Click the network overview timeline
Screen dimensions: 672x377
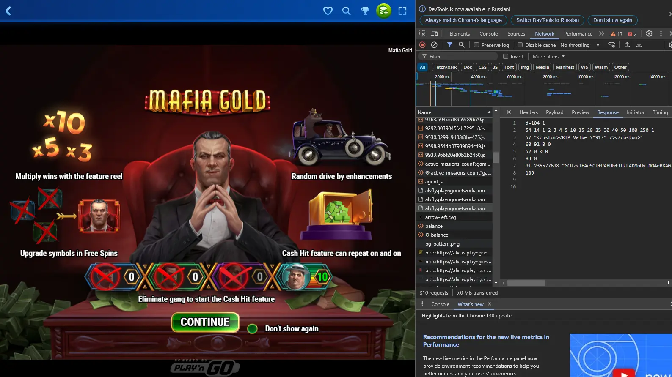point(544,89)
